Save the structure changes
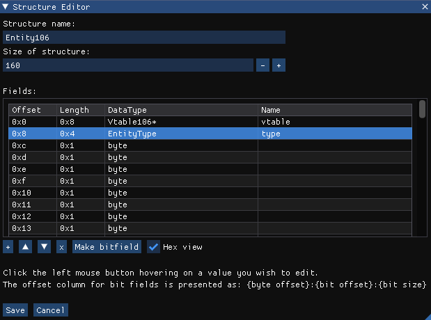The height and width of the screenshot is (320, 431). [15, 310]
